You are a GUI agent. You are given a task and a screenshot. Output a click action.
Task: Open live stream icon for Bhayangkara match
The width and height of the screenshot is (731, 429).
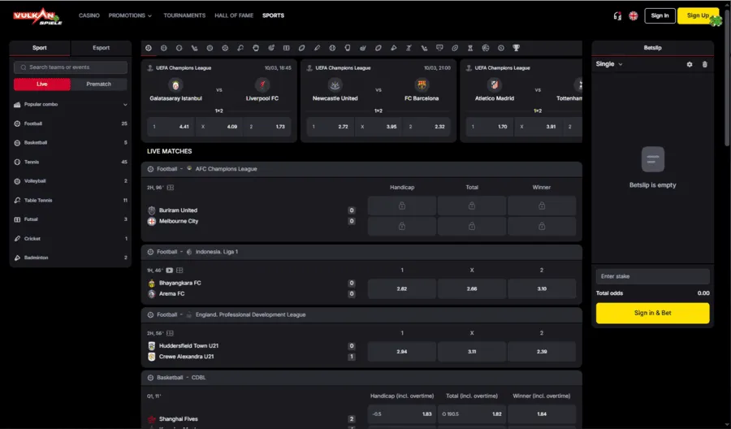point(169,271)
